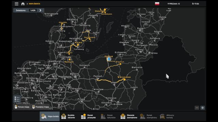Click the Wilno grey city marker
This screenshot has height=122, width=218.
(150, 53)
